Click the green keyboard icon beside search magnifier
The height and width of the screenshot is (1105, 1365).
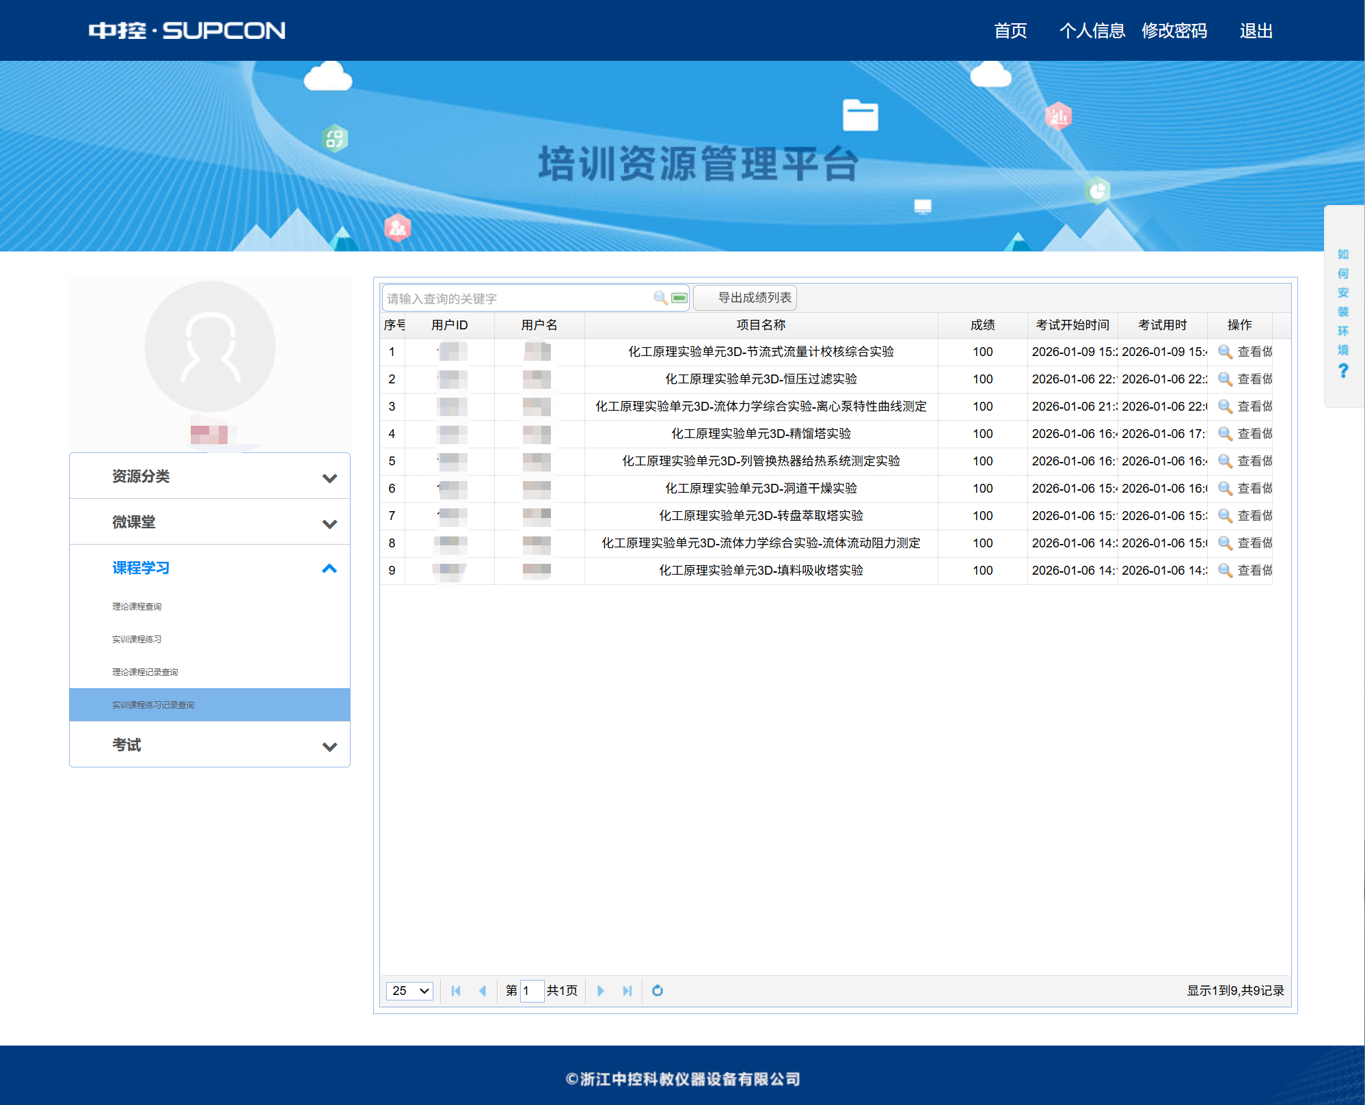coord(678,298)
